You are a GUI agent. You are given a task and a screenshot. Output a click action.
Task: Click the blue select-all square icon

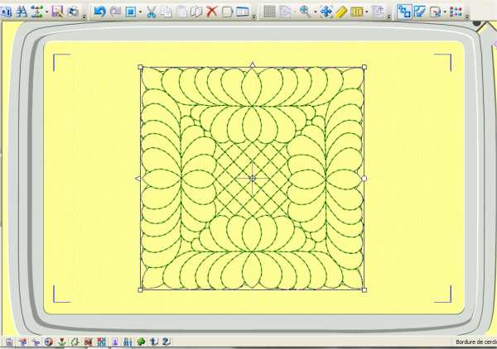tap(131, 12)
